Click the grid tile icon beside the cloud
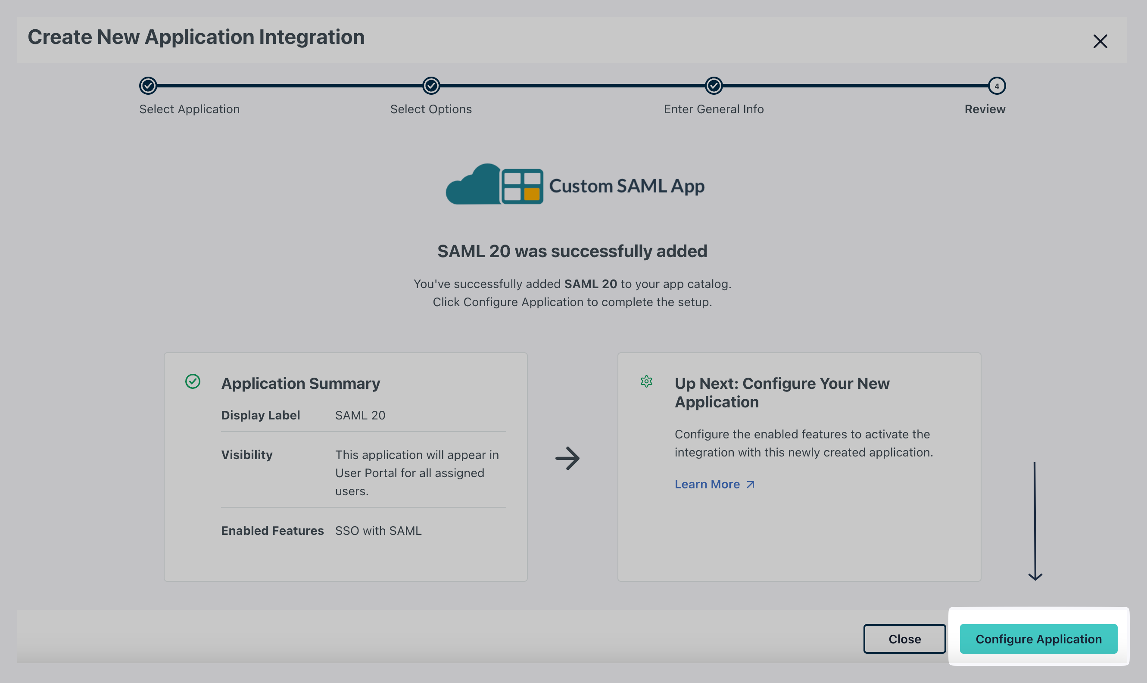1147x683 pixels. point(523,186)
